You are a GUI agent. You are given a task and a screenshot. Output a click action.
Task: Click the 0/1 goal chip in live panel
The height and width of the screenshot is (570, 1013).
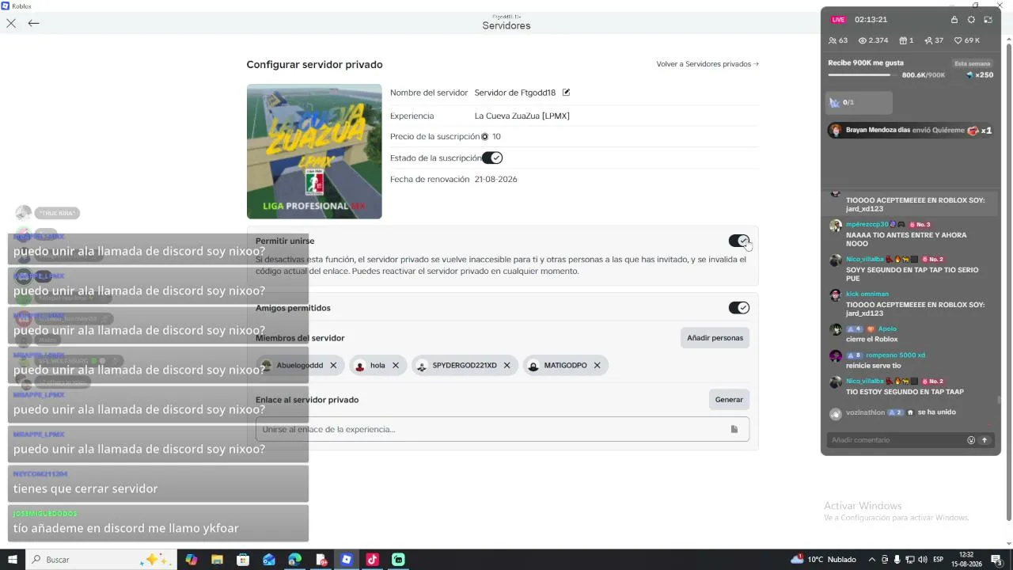(859, 102)
